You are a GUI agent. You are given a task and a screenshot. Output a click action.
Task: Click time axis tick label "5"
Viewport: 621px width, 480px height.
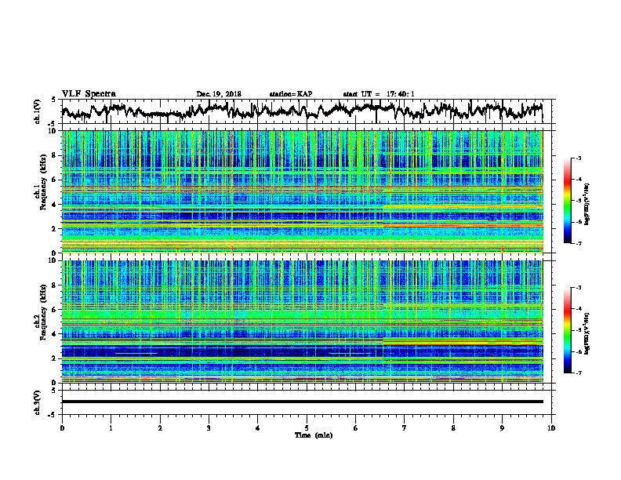click(307, 428)
